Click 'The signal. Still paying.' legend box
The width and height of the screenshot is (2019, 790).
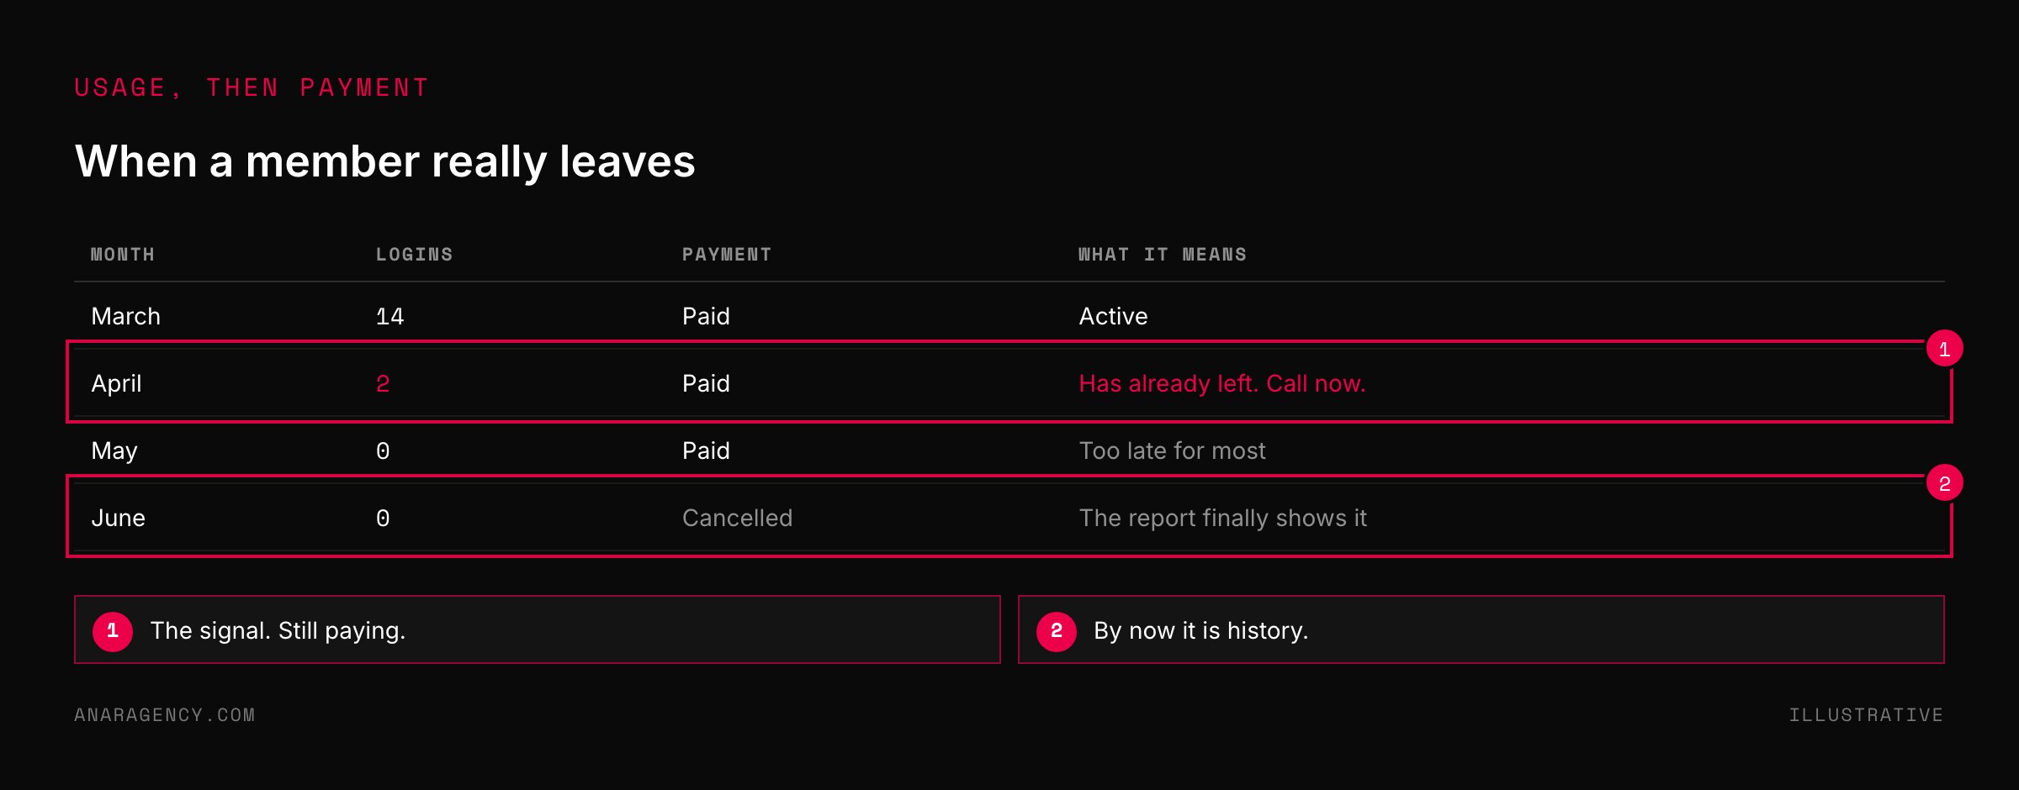[538, 629]
